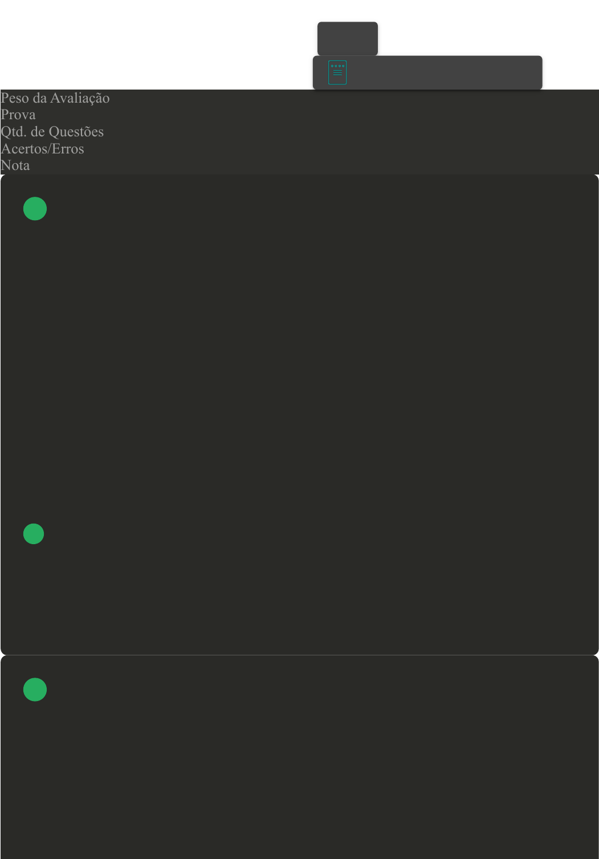Click the empty area right of the first green circle
599x859 pixels.
tap(319, 209)
